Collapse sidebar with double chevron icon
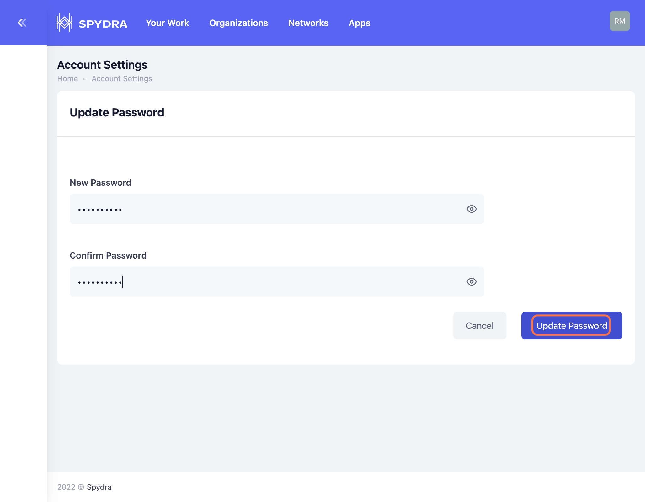645x502 pixels. coord(22,23)
